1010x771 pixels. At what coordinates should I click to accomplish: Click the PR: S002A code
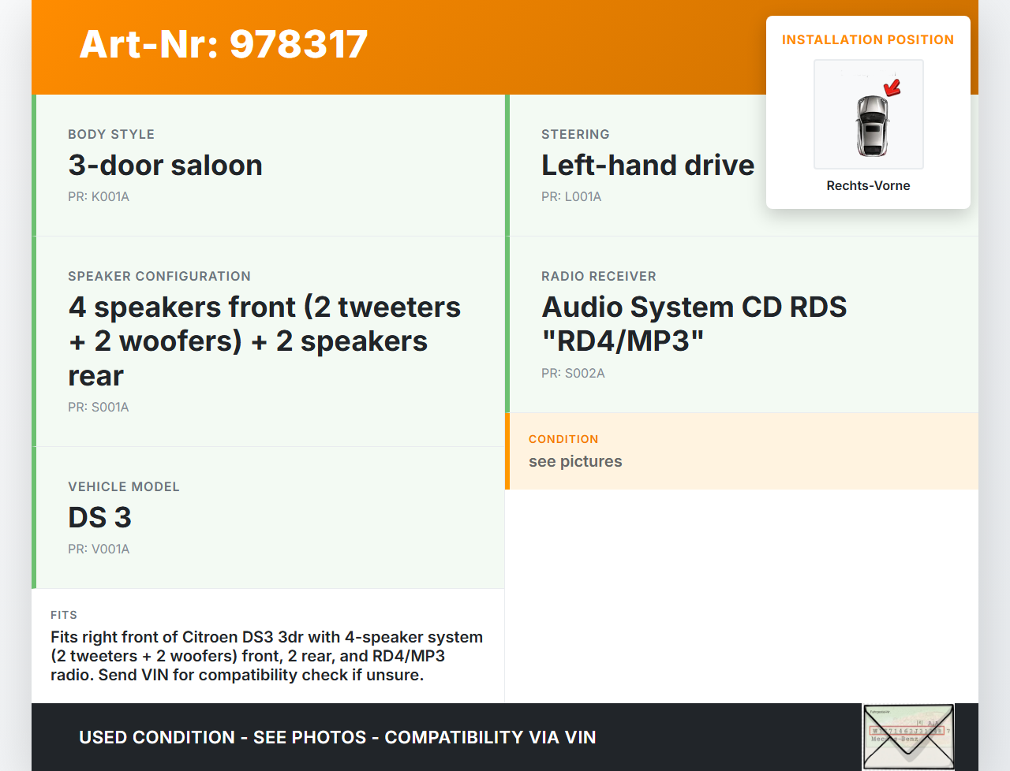(573, 374)
